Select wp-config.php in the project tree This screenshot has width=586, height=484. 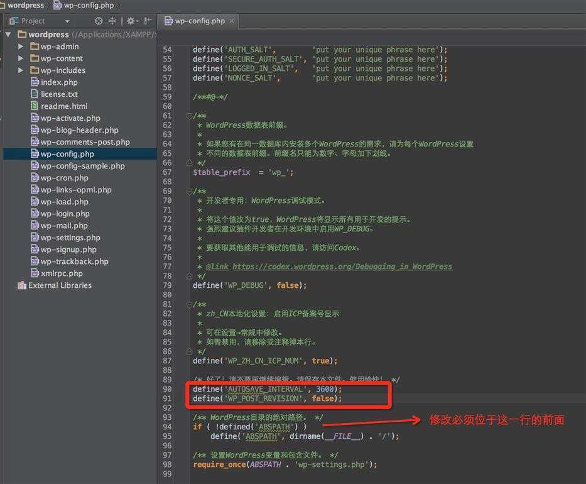(67, 154)
